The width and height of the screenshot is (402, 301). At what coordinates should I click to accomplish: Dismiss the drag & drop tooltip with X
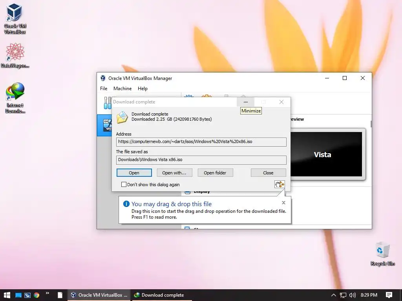[283, 203]
